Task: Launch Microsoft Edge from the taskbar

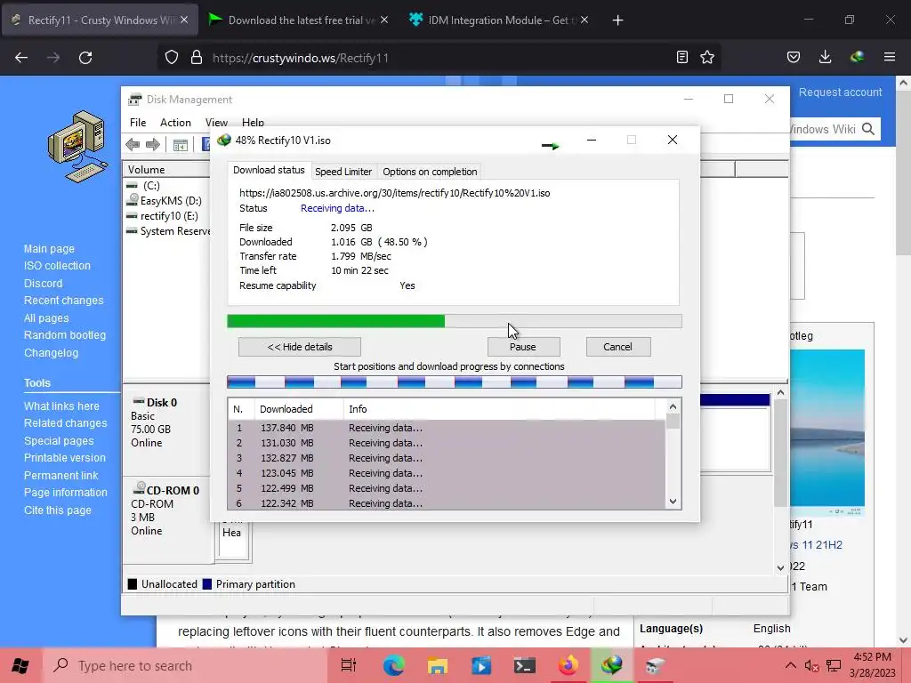Action: tap(393, 665)
